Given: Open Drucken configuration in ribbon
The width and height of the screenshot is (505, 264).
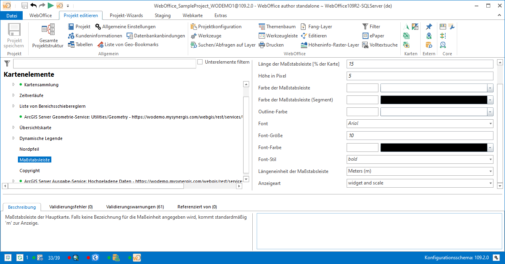Looking at the screenshot, I should tap(262, 45).
